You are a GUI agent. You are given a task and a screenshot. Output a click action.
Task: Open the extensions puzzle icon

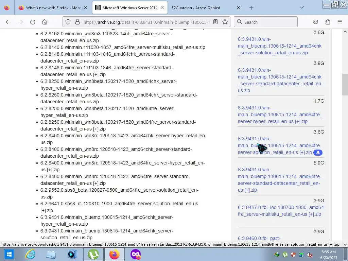(x=328, y=22)
